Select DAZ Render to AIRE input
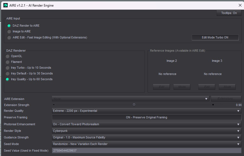Image resolution: width=244 pixels, height=156 pixels. coord(23,26)
